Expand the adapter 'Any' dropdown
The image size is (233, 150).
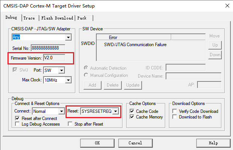click(68, 37)
